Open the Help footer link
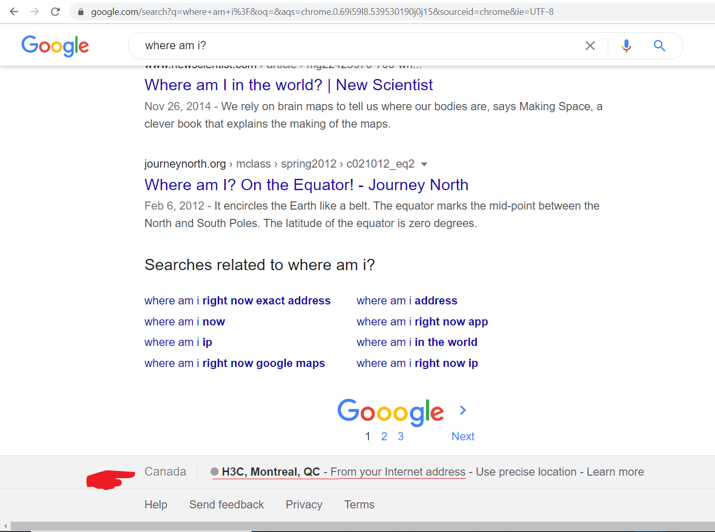Image resolution: width=715 pixels, height=532 pixels. click(x=156, y=505)
